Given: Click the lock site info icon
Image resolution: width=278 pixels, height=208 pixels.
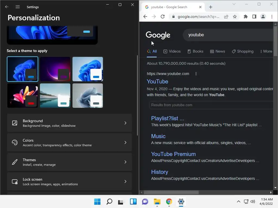Looking at the screenshot, I should pos(173,17).
